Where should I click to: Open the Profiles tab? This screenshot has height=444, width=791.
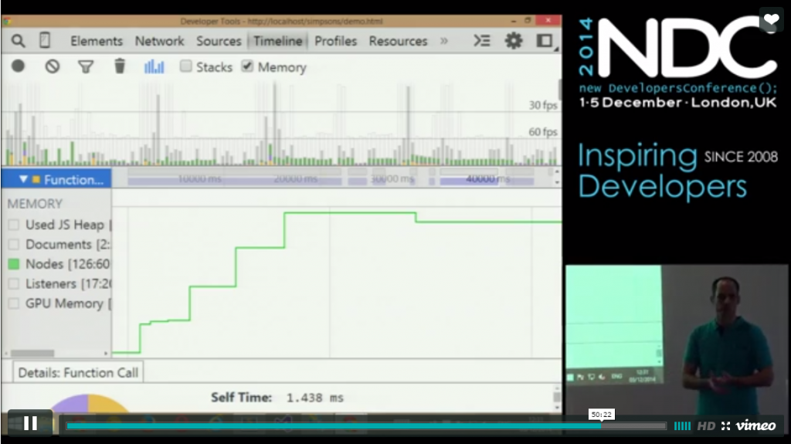[335, 41]
